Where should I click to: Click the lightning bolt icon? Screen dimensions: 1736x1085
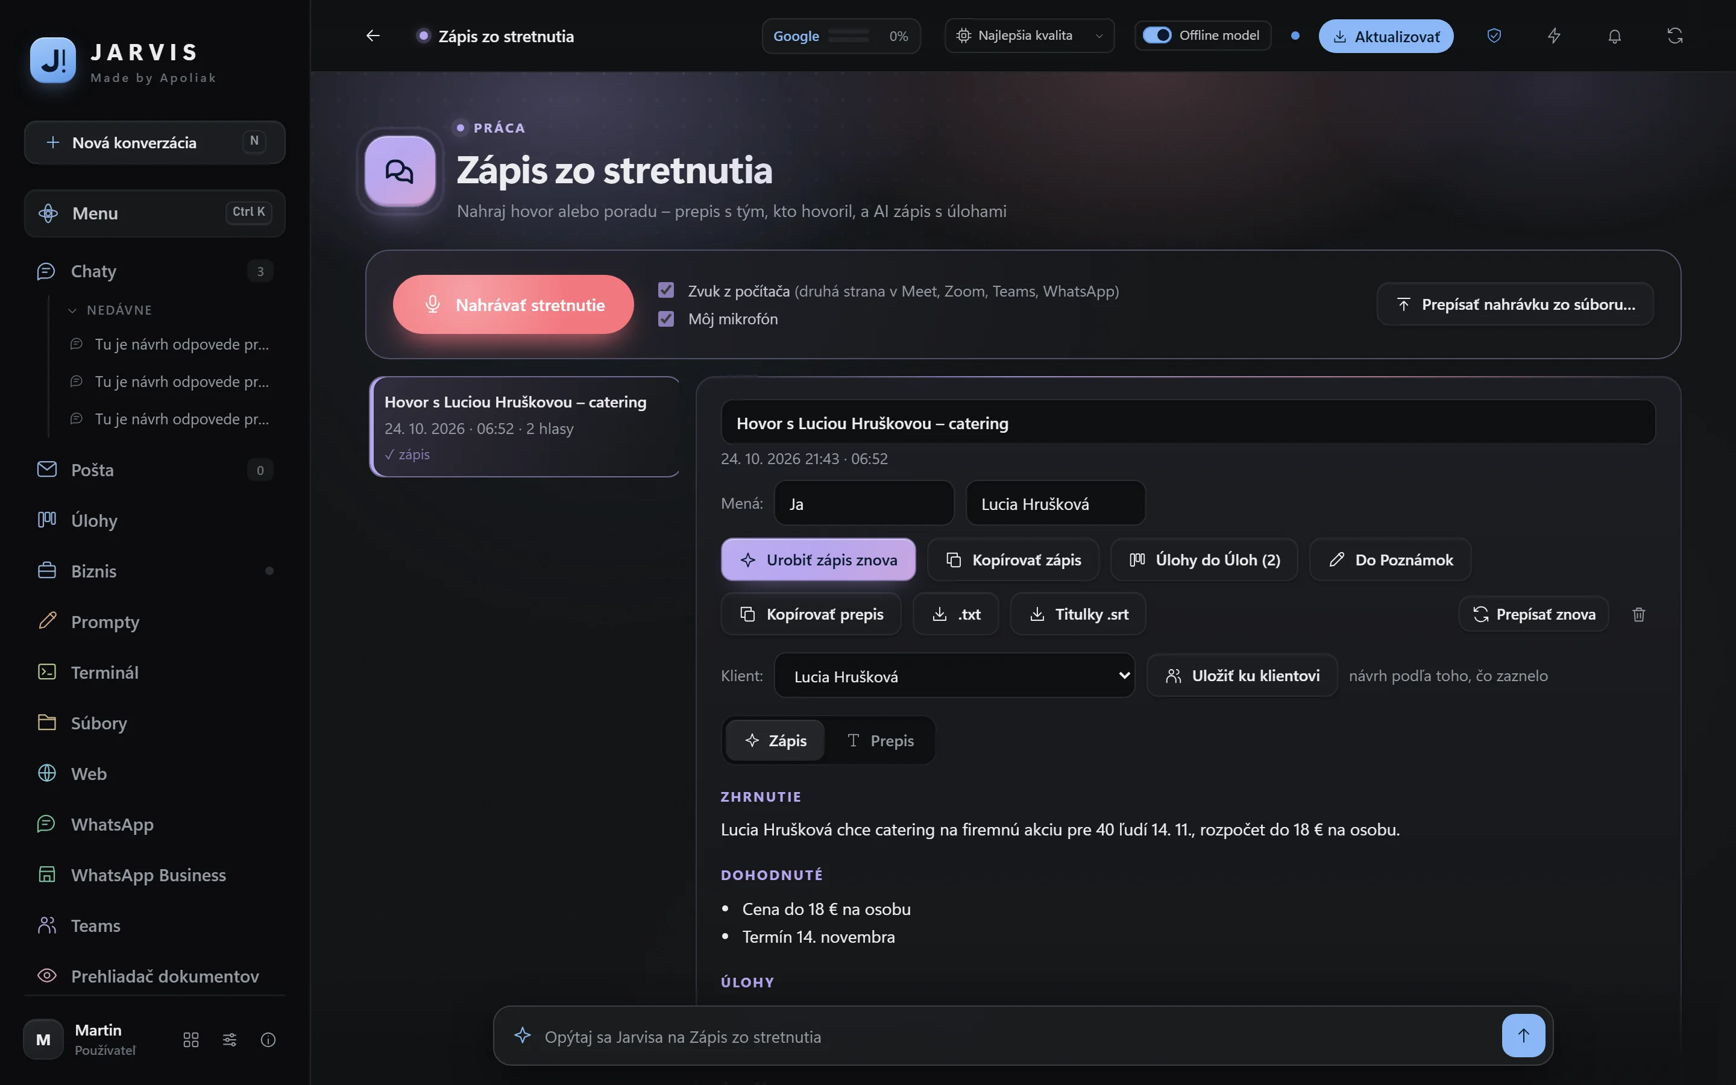1554,36
